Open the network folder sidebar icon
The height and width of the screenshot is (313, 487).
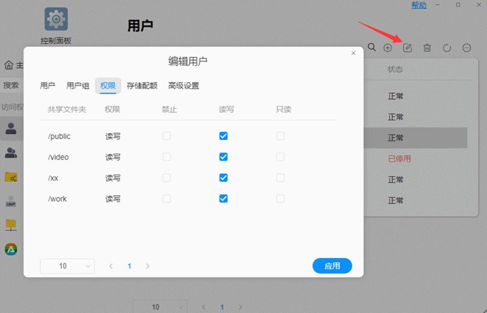[x=11, y=225]
